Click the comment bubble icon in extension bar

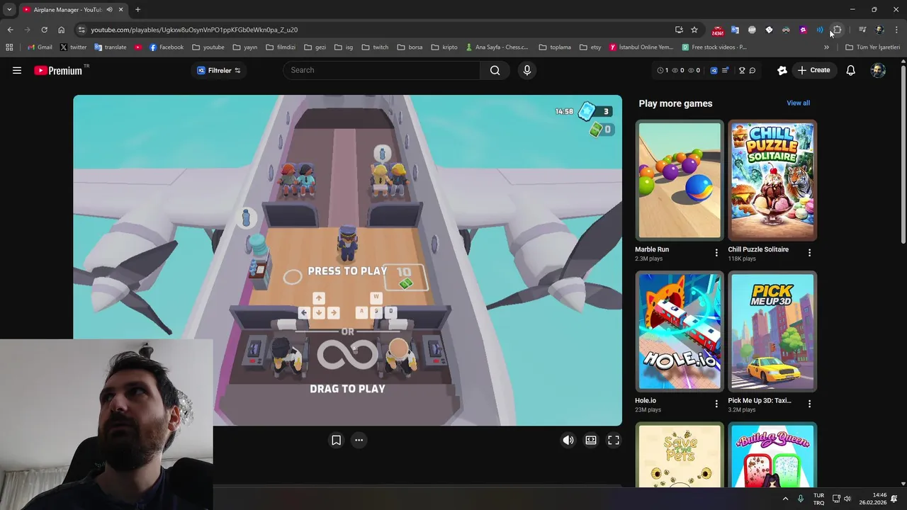(x=753, y=70)
